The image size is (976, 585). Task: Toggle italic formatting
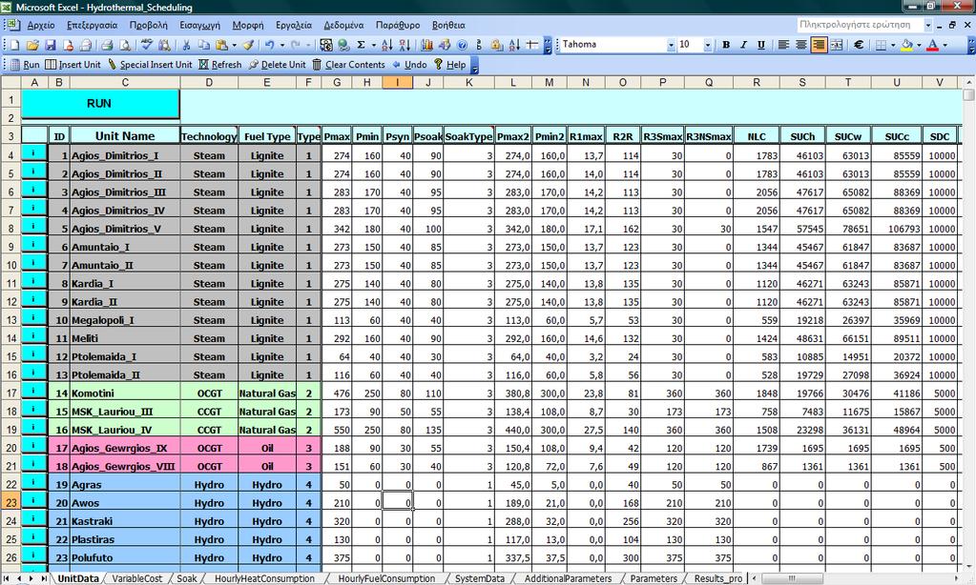(x=743, y=45)
